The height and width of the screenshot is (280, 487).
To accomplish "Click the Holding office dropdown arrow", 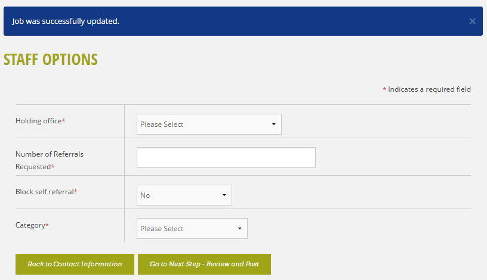I will pyautogui.click(x=273, y=124).
